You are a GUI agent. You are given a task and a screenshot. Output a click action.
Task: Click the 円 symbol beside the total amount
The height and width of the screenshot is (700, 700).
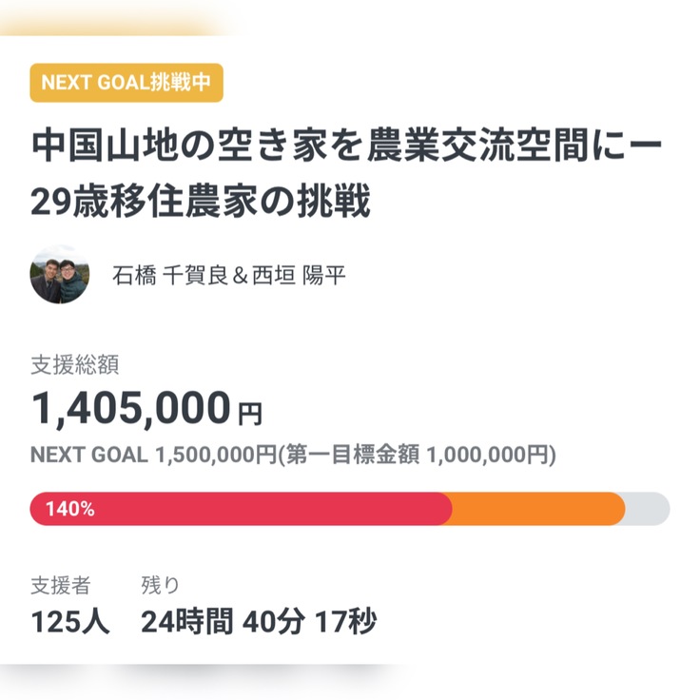(249, 414)
